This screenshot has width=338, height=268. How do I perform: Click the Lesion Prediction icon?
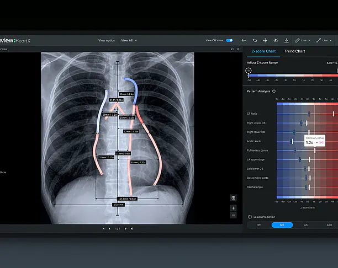[x=250, y=217]
